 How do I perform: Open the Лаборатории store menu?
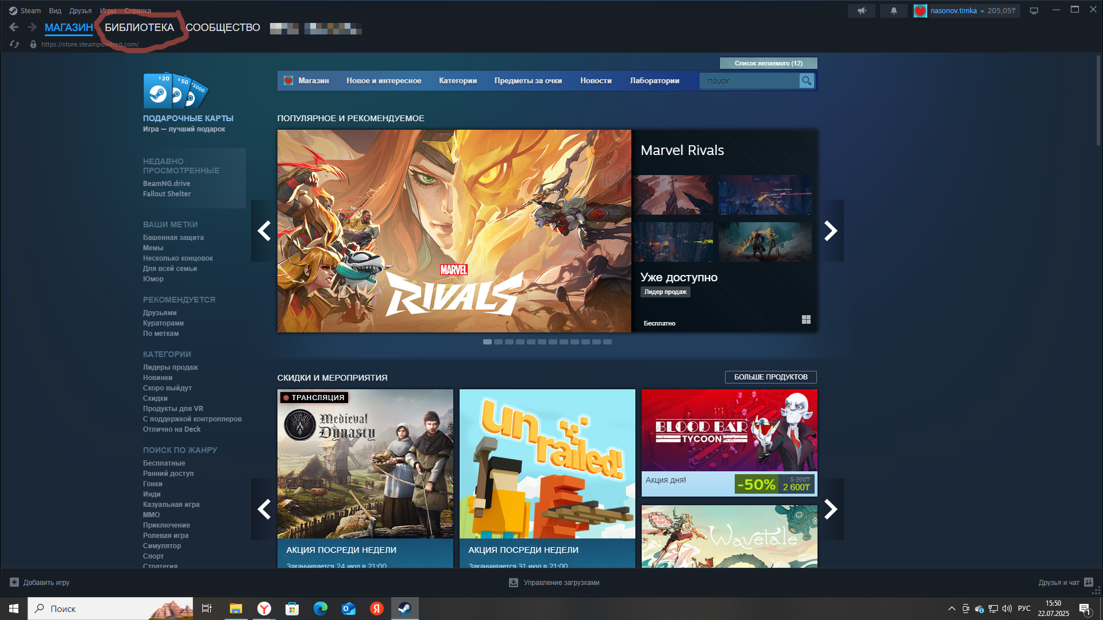click(x=654, y=81)
